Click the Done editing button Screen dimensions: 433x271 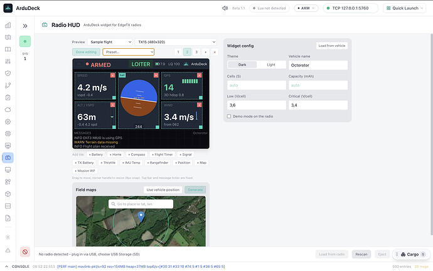point(86,52)
